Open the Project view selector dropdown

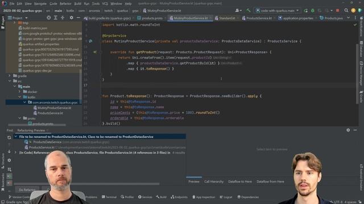tap(18, 18)
